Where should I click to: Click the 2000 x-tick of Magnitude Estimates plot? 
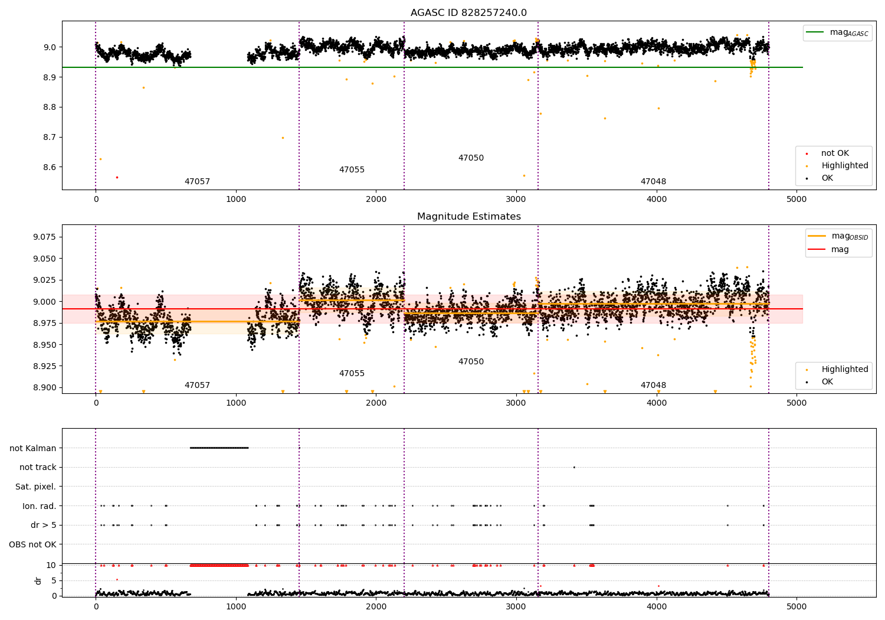(376, 403)
